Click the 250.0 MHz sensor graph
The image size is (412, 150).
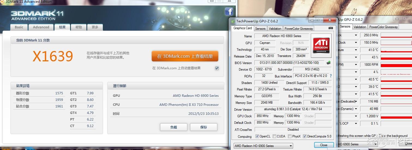pyautogui.click(x=396, y=35)
